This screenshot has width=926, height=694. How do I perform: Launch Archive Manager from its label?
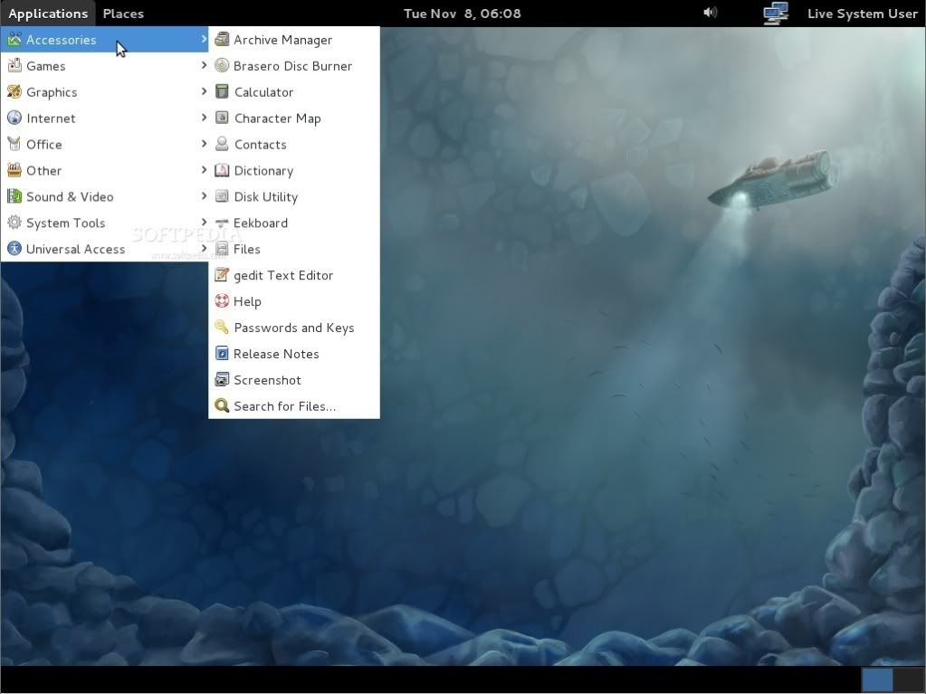click(x=283, y=40)
